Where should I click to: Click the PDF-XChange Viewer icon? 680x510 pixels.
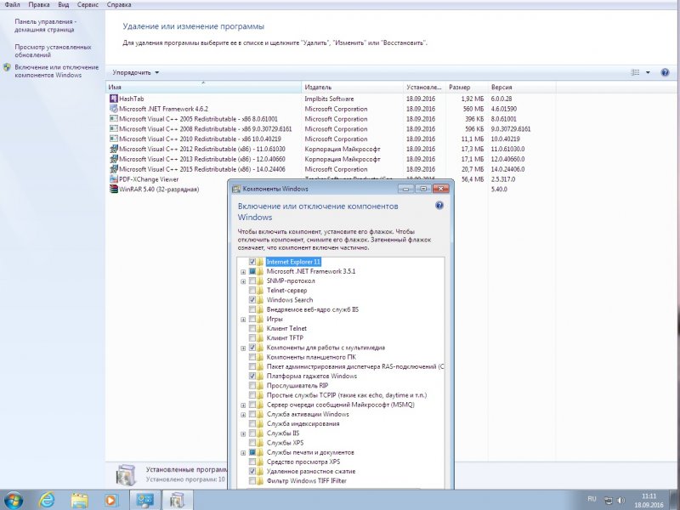tap(114, 179)
